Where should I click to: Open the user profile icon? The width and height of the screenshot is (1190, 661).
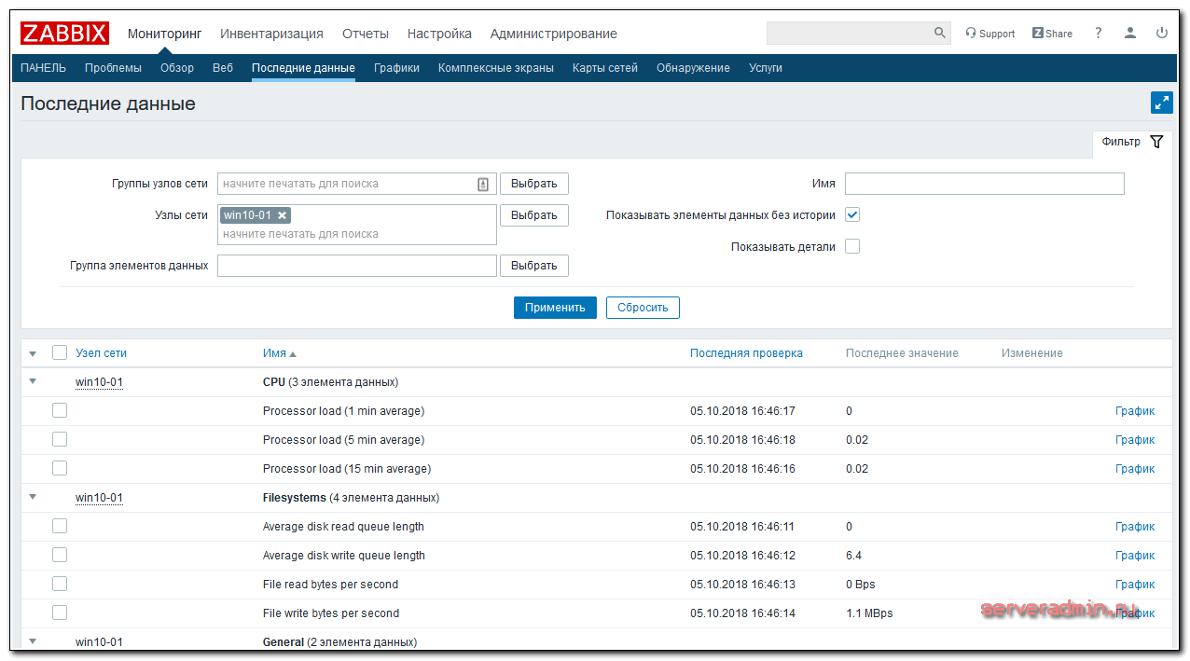(1130, 34)
